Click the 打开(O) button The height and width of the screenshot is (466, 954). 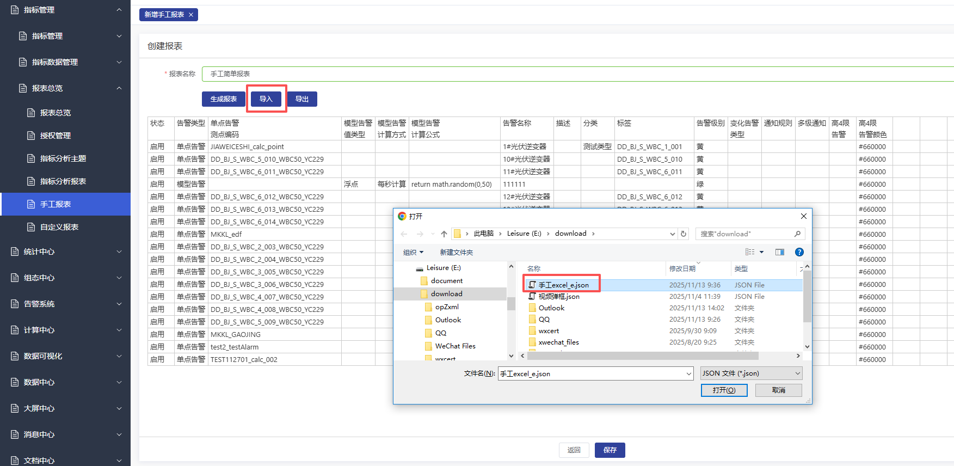tap(724, 390)
